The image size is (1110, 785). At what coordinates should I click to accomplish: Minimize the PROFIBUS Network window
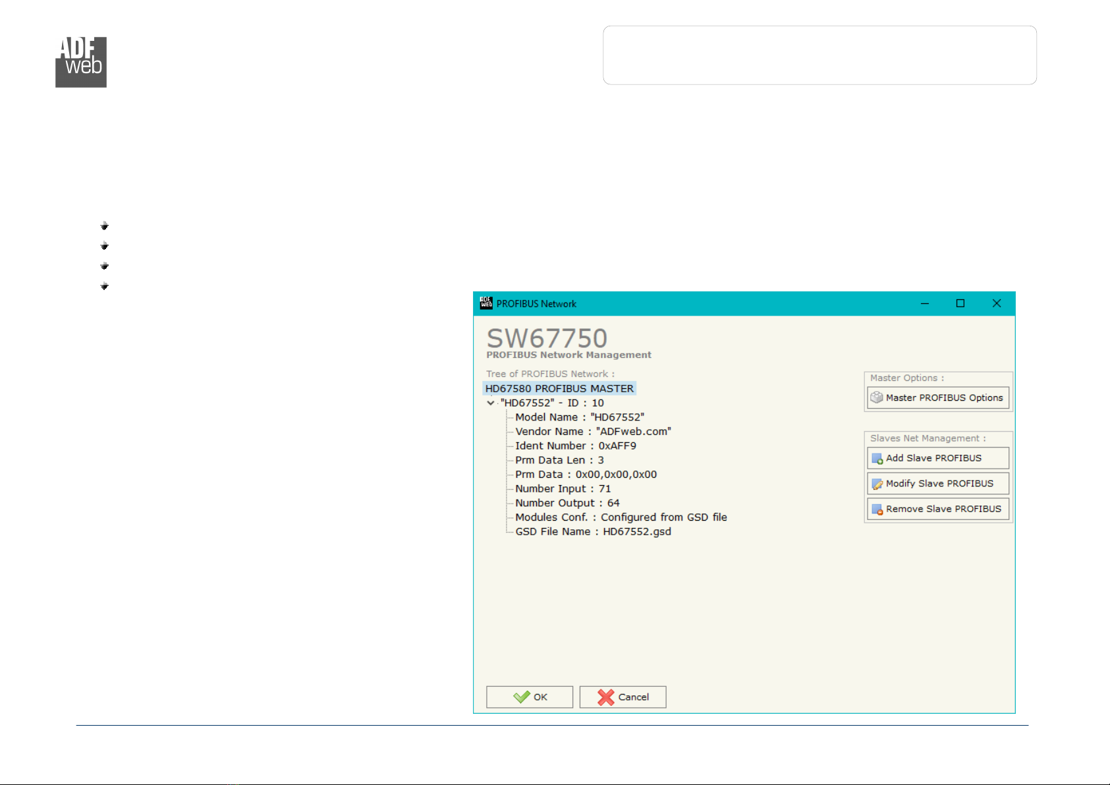(925, 303)
